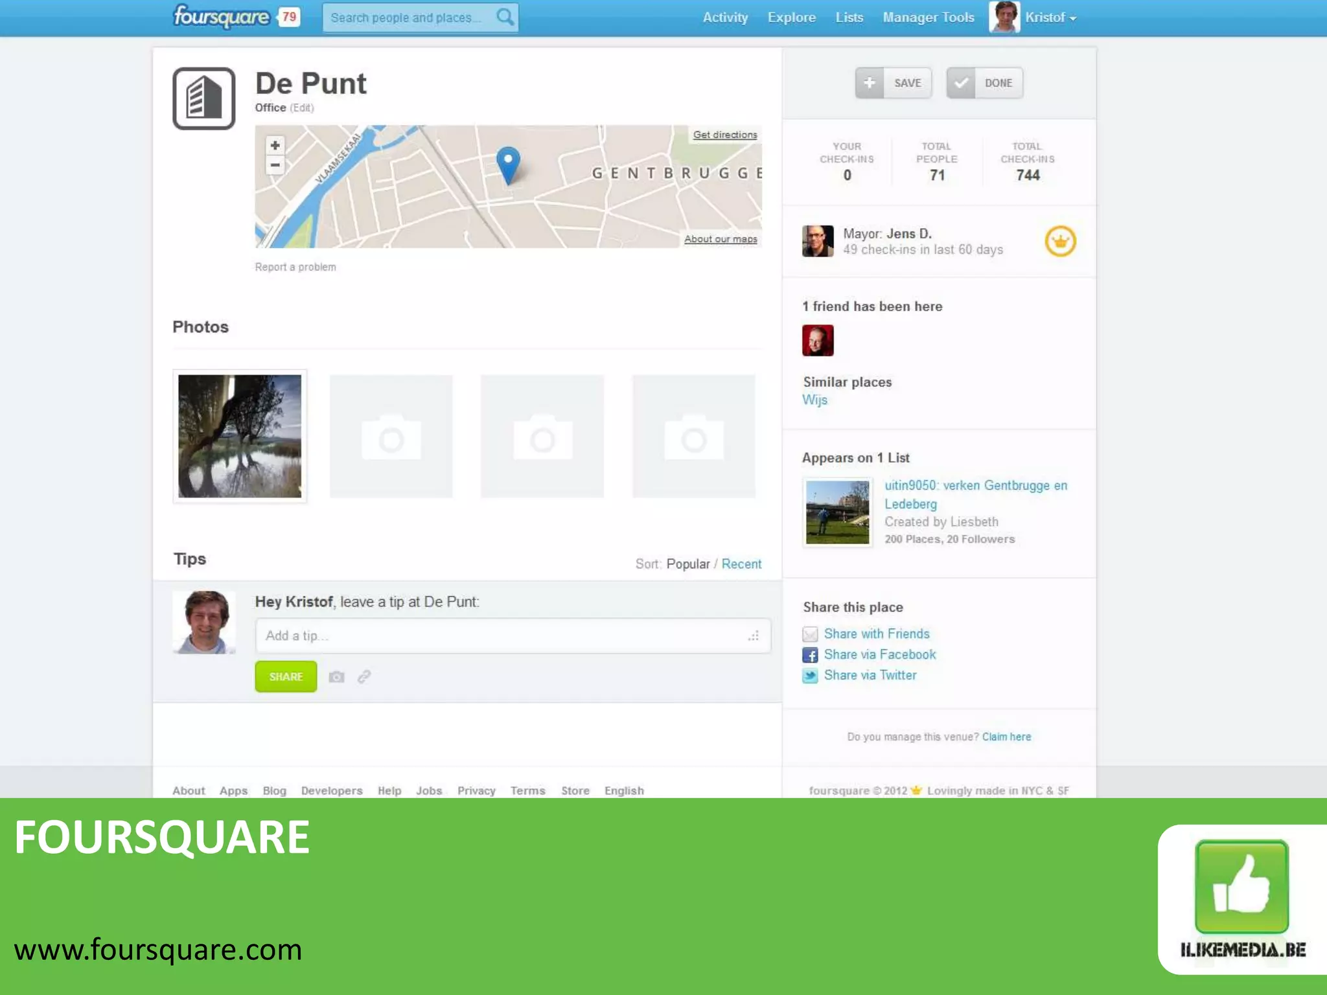The height and width of the screenshot is (995, 1327).
Task: Click the list thumbnail image
Action: (x=837, y=512)
